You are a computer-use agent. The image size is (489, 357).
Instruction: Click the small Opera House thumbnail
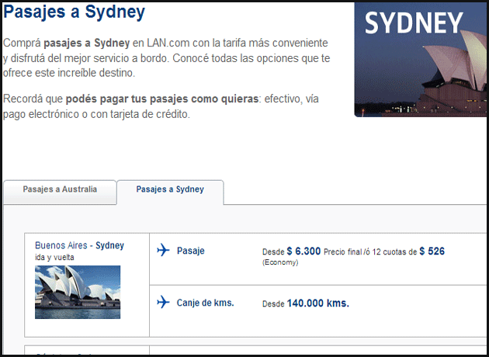click(x=78, y=292)
